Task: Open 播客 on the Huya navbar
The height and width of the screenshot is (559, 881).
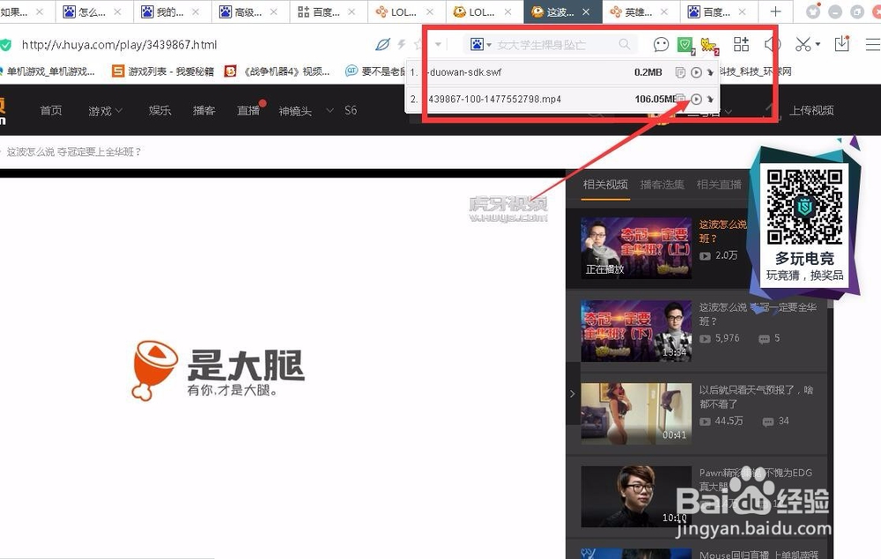Action: [x=204, y=111]
